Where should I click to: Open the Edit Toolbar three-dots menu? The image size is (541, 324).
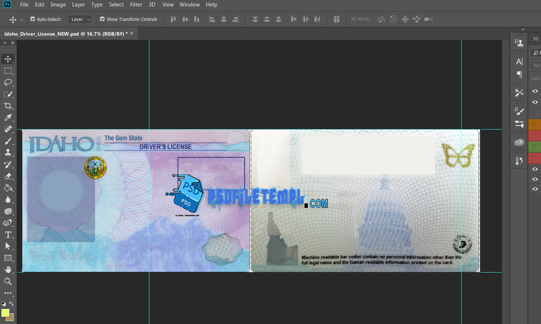coord(8,293)
